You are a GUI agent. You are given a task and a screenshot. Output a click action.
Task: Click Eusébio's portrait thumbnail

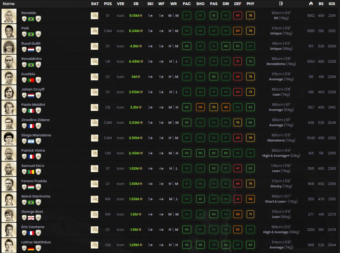[9, 77]
